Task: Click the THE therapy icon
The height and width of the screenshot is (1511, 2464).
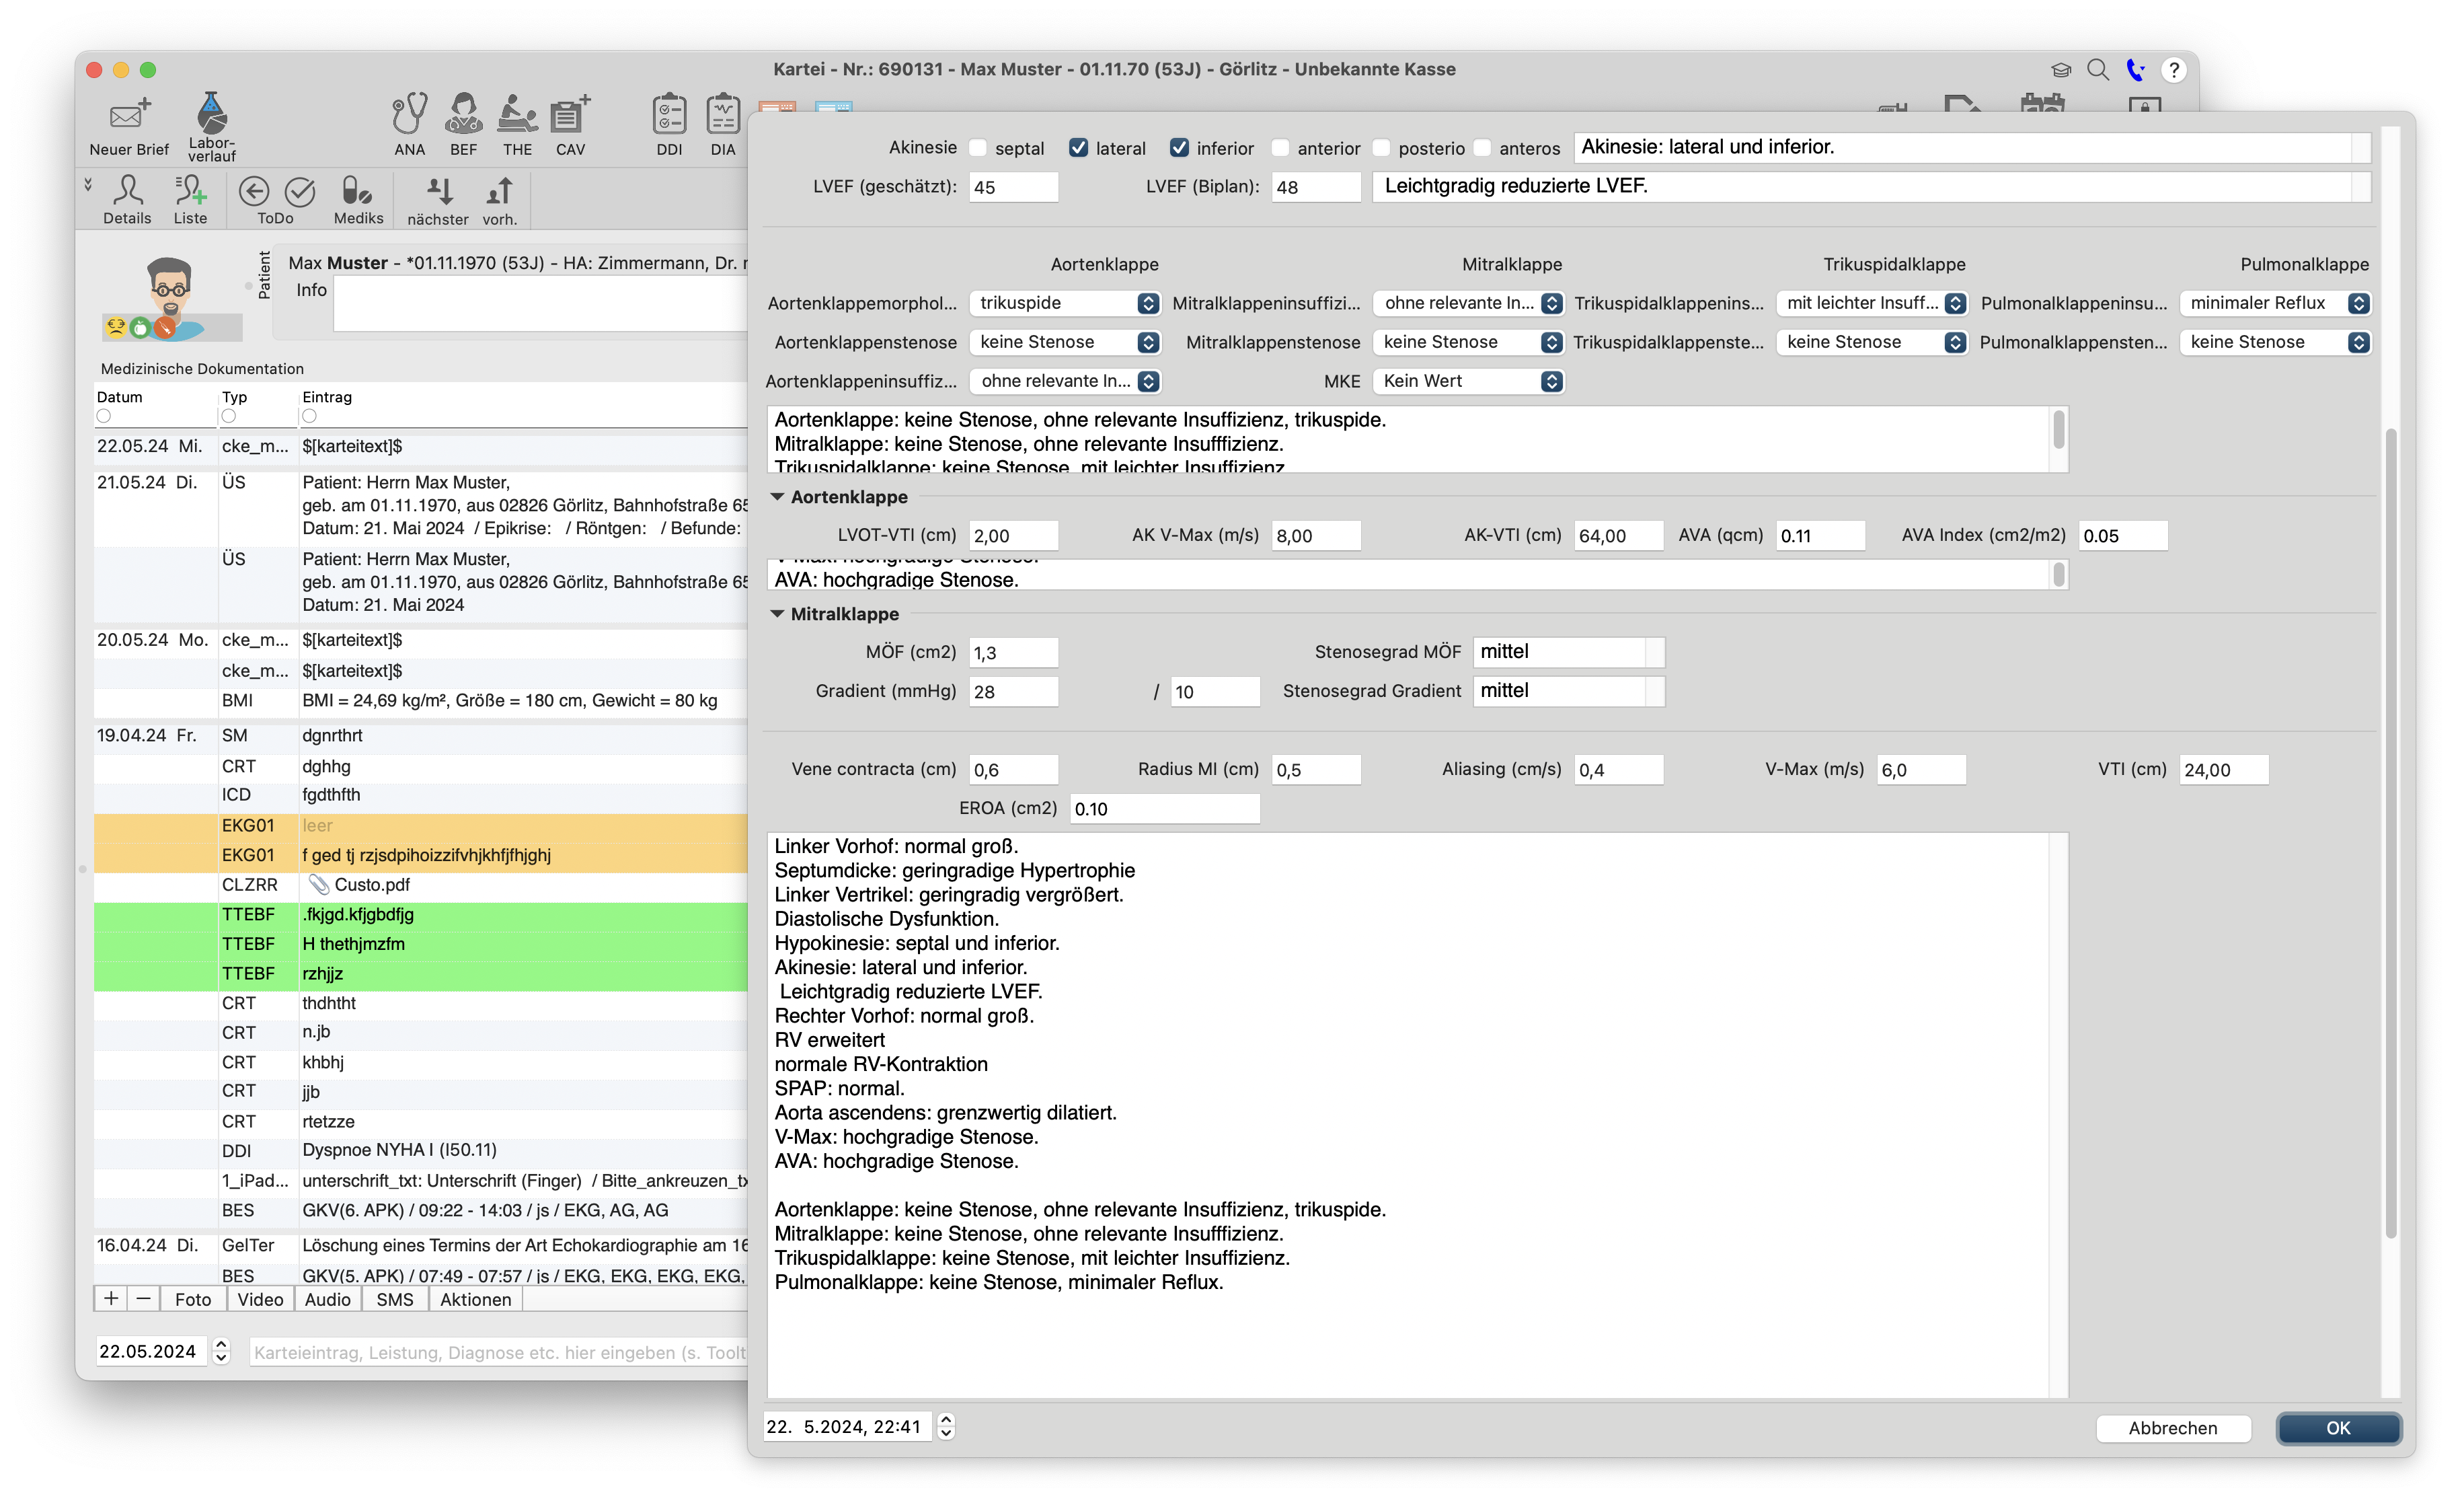Action: 517,114
